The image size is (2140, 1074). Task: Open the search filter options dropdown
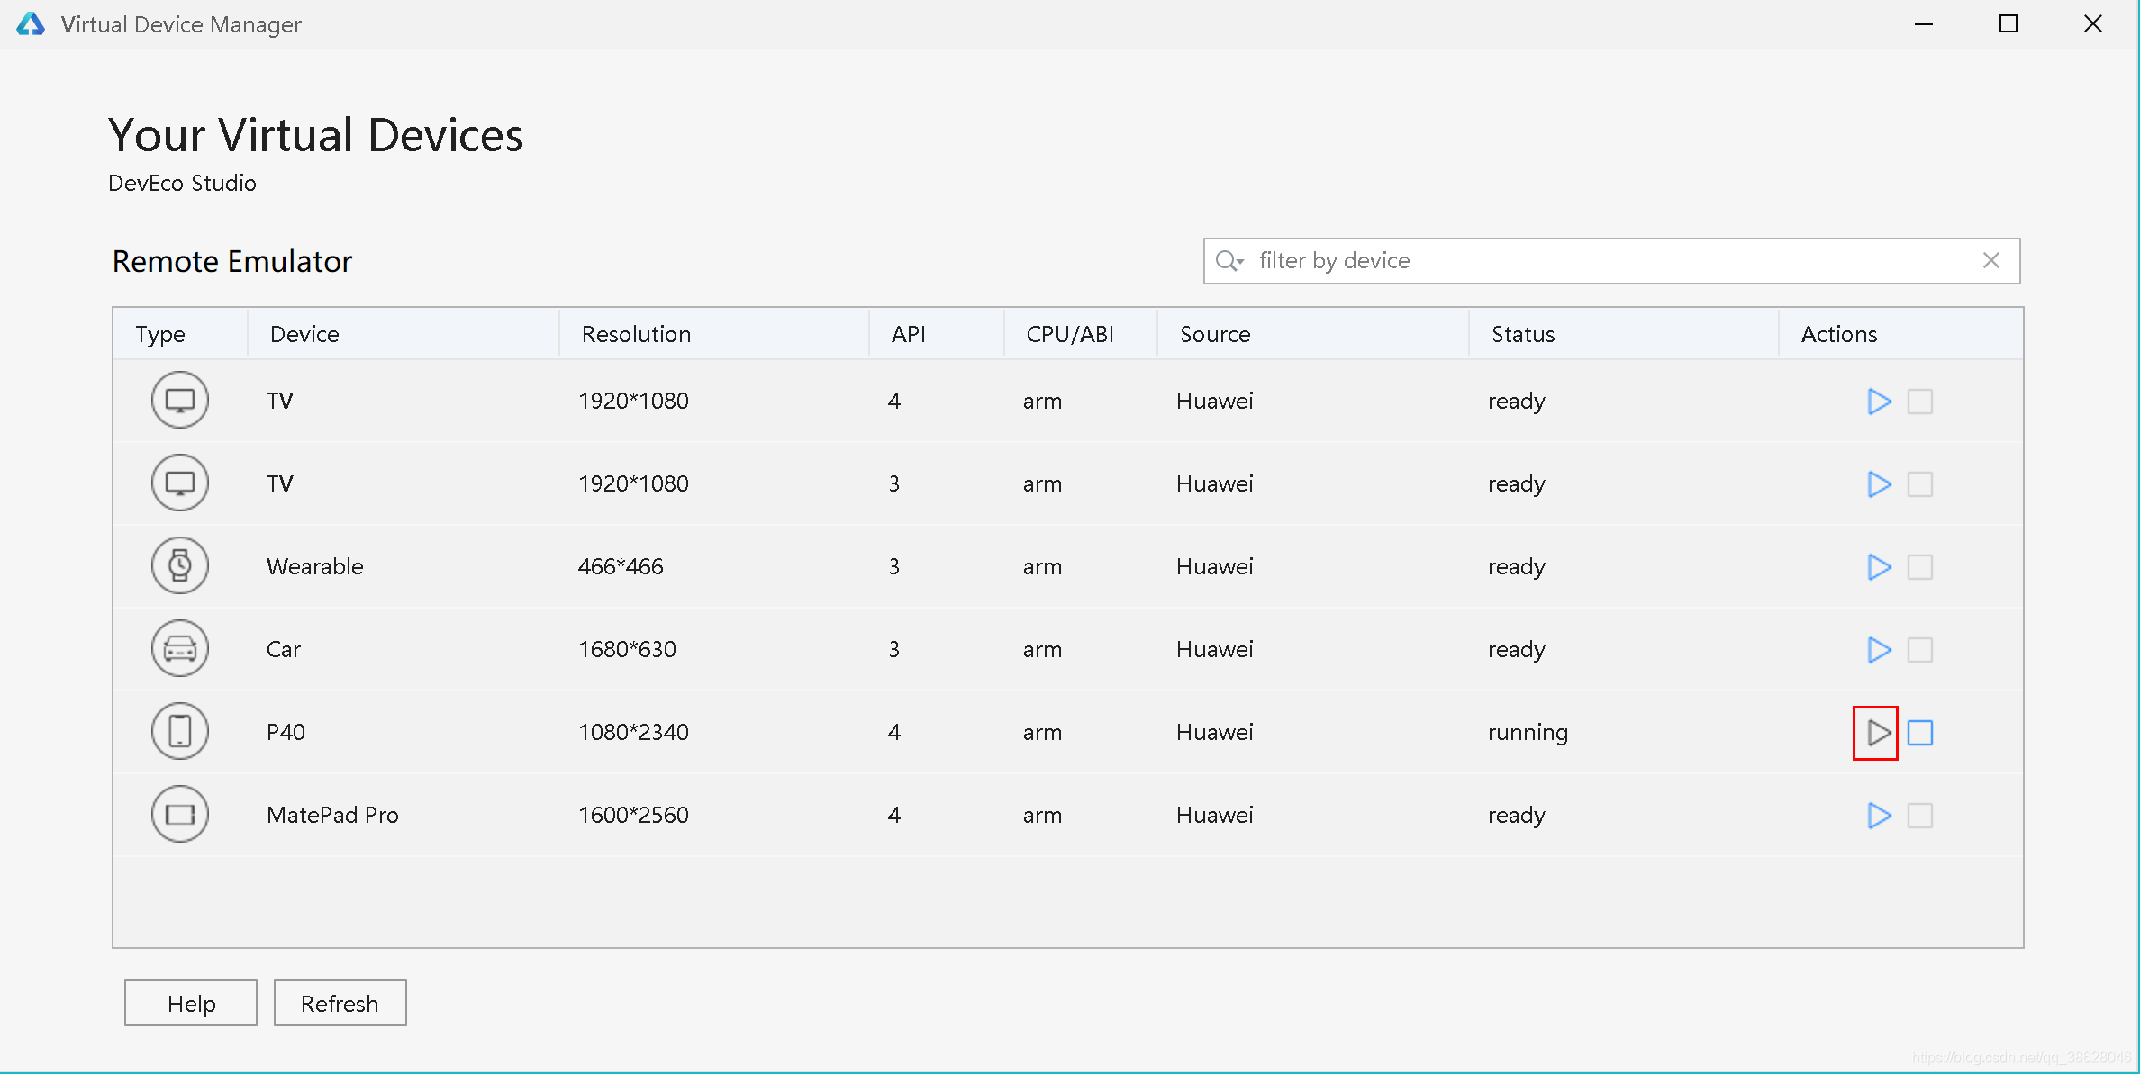tap(1230, 261)
